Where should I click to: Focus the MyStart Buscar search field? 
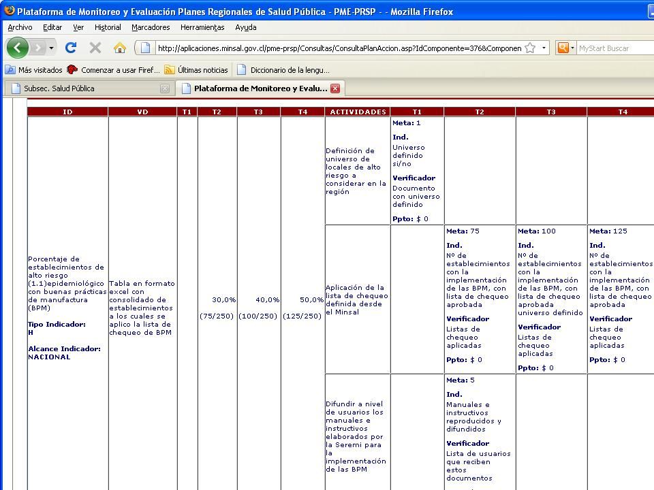click(616, 48)
